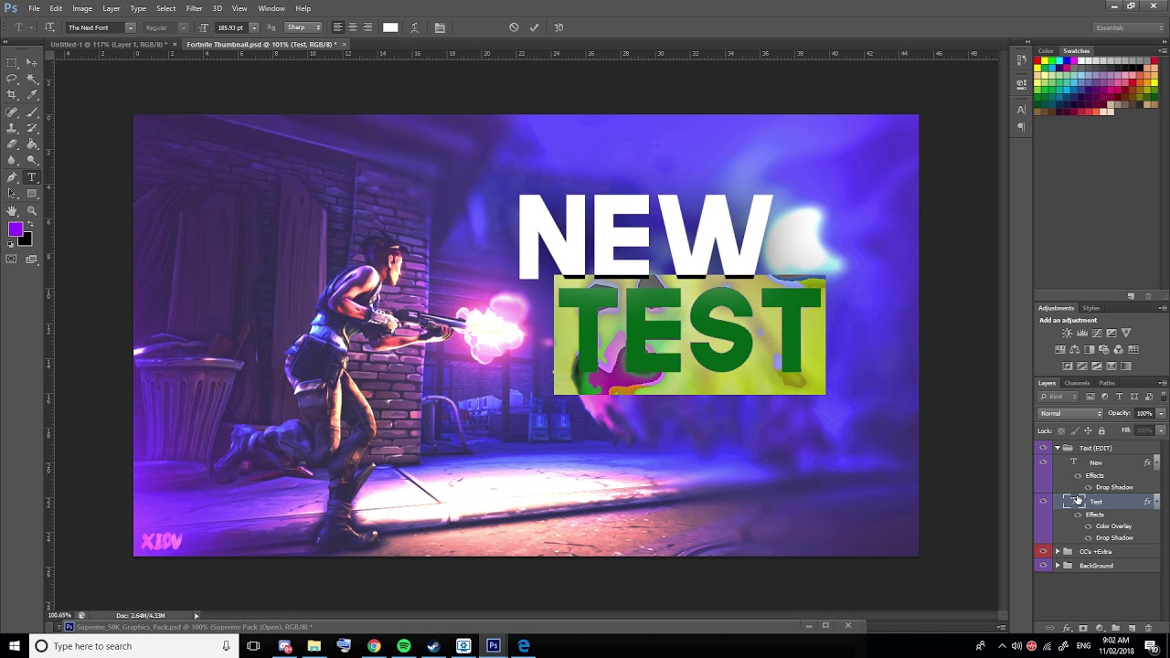
Task: Open Character and Paragraph panels toggle
Action: click(x=440, y=27)
